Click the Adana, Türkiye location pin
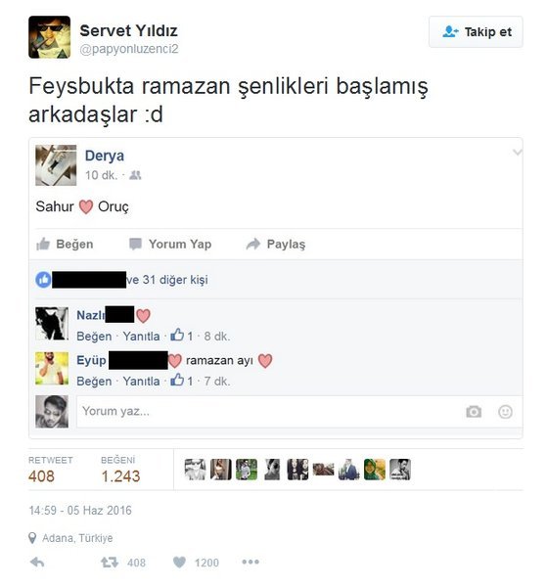This screenshot has width=547, height=587. click(x=32, y=538)
